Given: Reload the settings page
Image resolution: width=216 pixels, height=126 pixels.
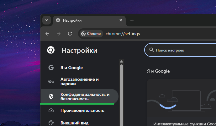Looking at the screenshot, I should 70,34.
